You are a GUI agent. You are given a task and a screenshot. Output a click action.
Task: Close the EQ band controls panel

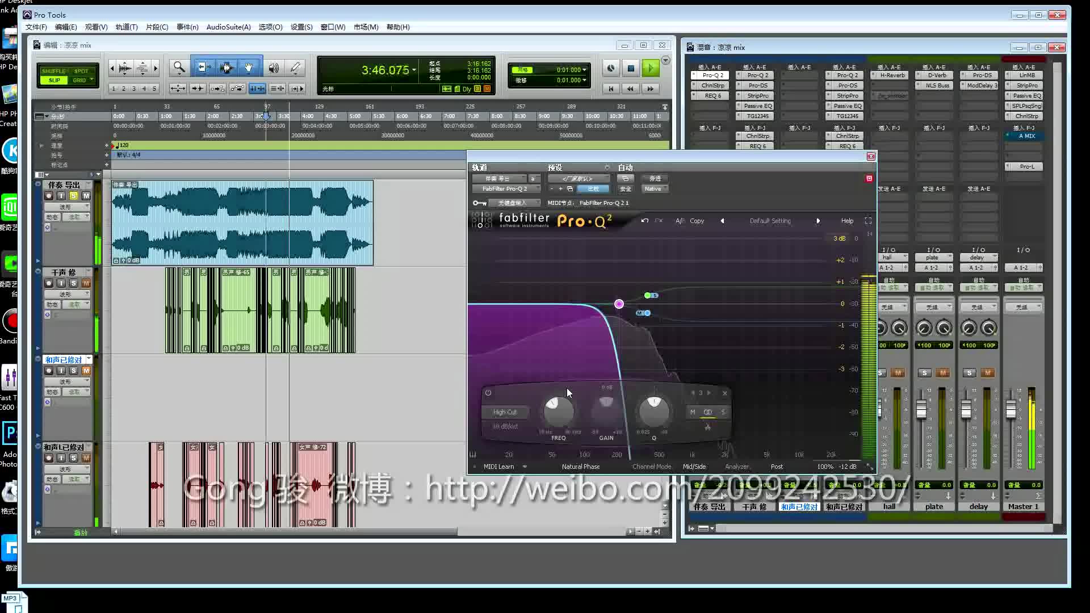click(x=724, y=393)
